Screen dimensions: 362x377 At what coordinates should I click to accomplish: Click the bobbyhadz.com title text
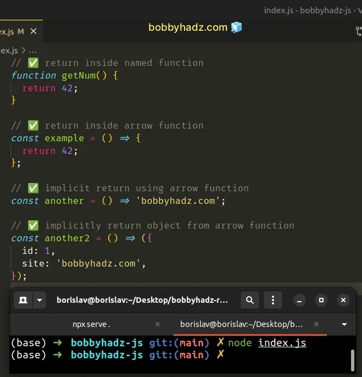188,27
